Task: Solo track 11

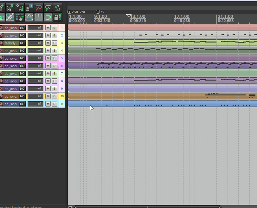Action: point(54,104)
